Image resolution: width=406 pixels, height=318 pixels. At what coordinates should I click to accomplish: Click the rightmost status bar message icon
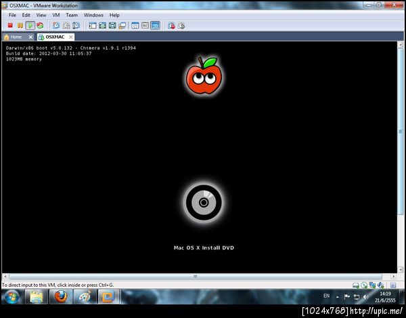click(x=393, y=285)
